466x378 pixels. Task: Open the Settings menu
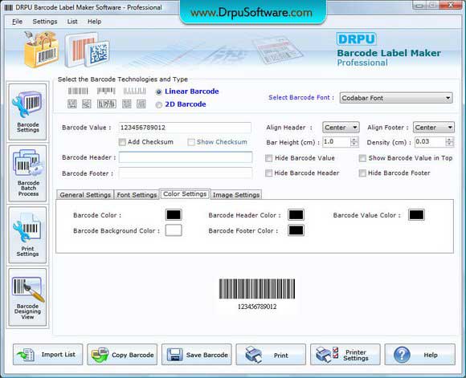[x=45, y=22]
